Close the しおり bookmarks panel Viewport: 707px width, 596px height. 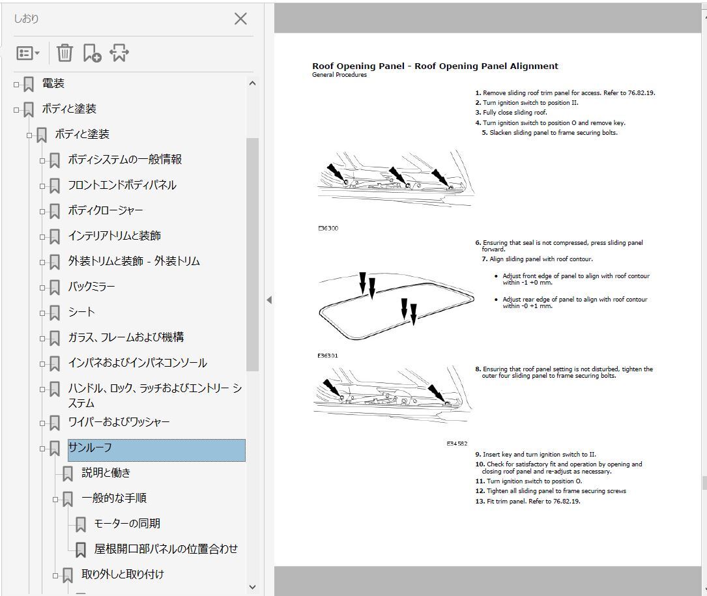tap(241, 18)
